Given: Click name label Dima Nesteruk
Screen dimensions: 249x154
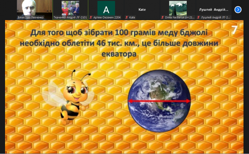Looking at the screenshot, I should (180, 17).
